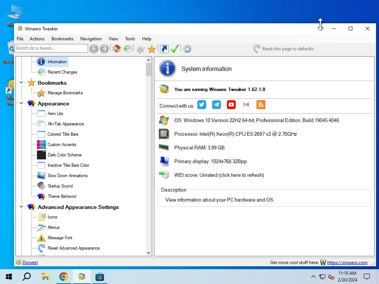Image resolution: width=379 pixels, height=284 pixels.
Task: Open bookmarks with the gold star toolbar icon
Action: [x=151, y=49]
